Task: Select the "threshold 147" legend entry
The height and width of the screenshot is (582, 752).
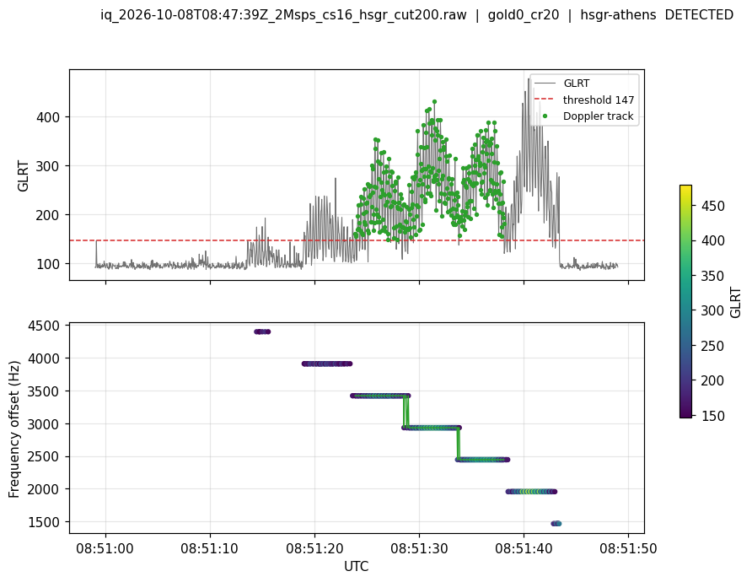Action: pos(599,100)
